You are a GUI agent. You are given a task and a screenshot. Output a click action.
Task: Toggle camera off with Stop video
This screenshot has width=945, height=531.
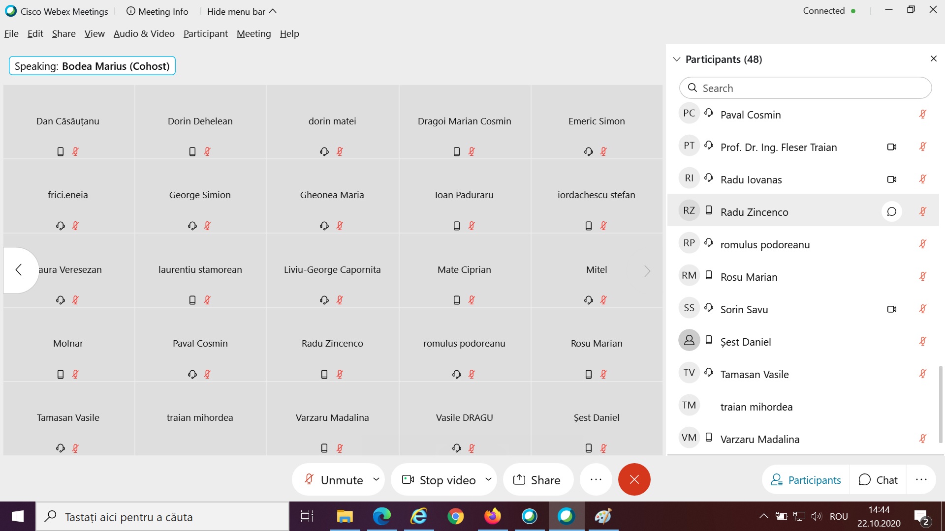coord(440,479)
